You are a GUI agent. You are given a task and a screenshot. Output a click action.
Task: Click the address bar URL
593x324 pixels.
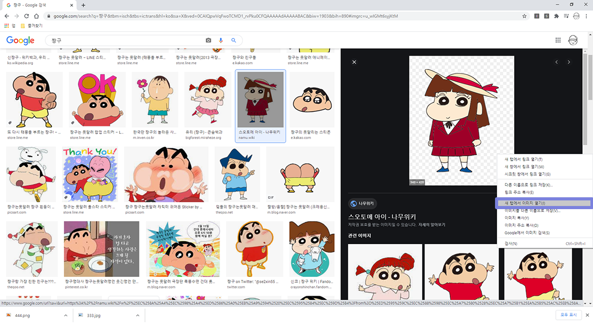coord(225,16)
